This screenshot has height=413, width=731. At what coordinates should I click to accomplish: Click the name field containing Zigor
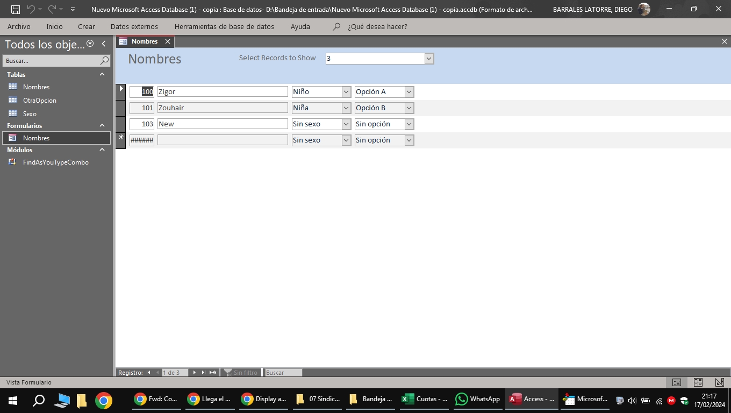click(223, 91)
